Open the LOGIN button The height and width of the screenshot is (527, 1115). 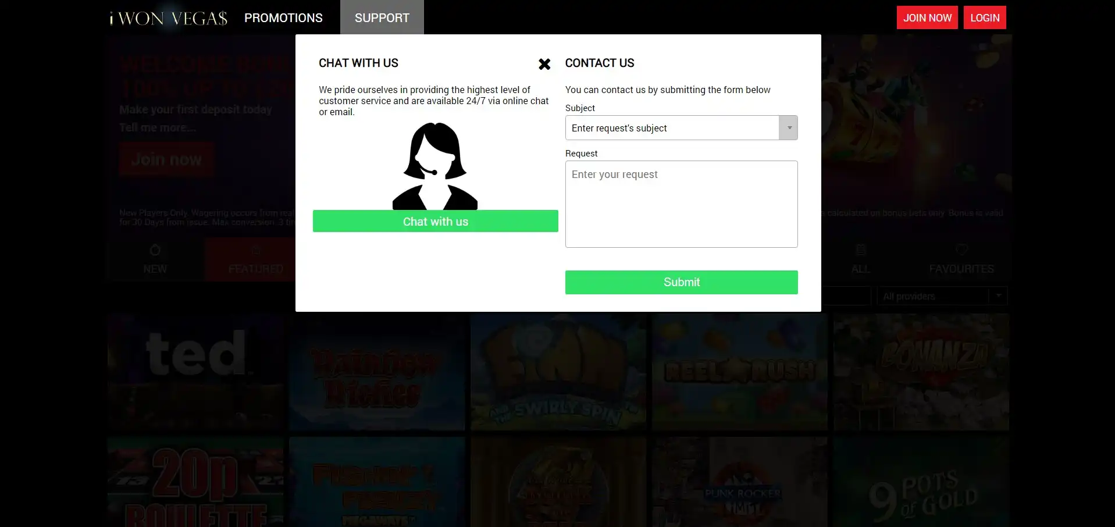tap(985, 17)
